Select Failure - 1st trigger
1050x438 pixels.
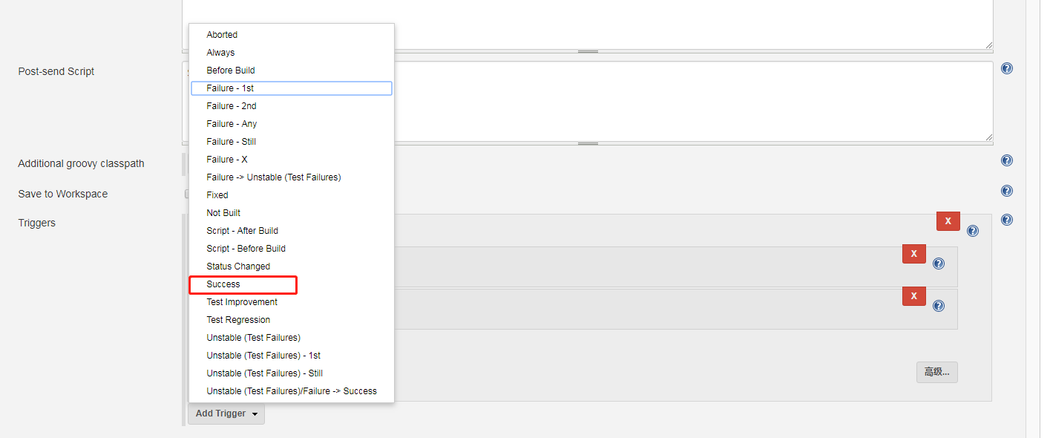(x=230, y=88)
